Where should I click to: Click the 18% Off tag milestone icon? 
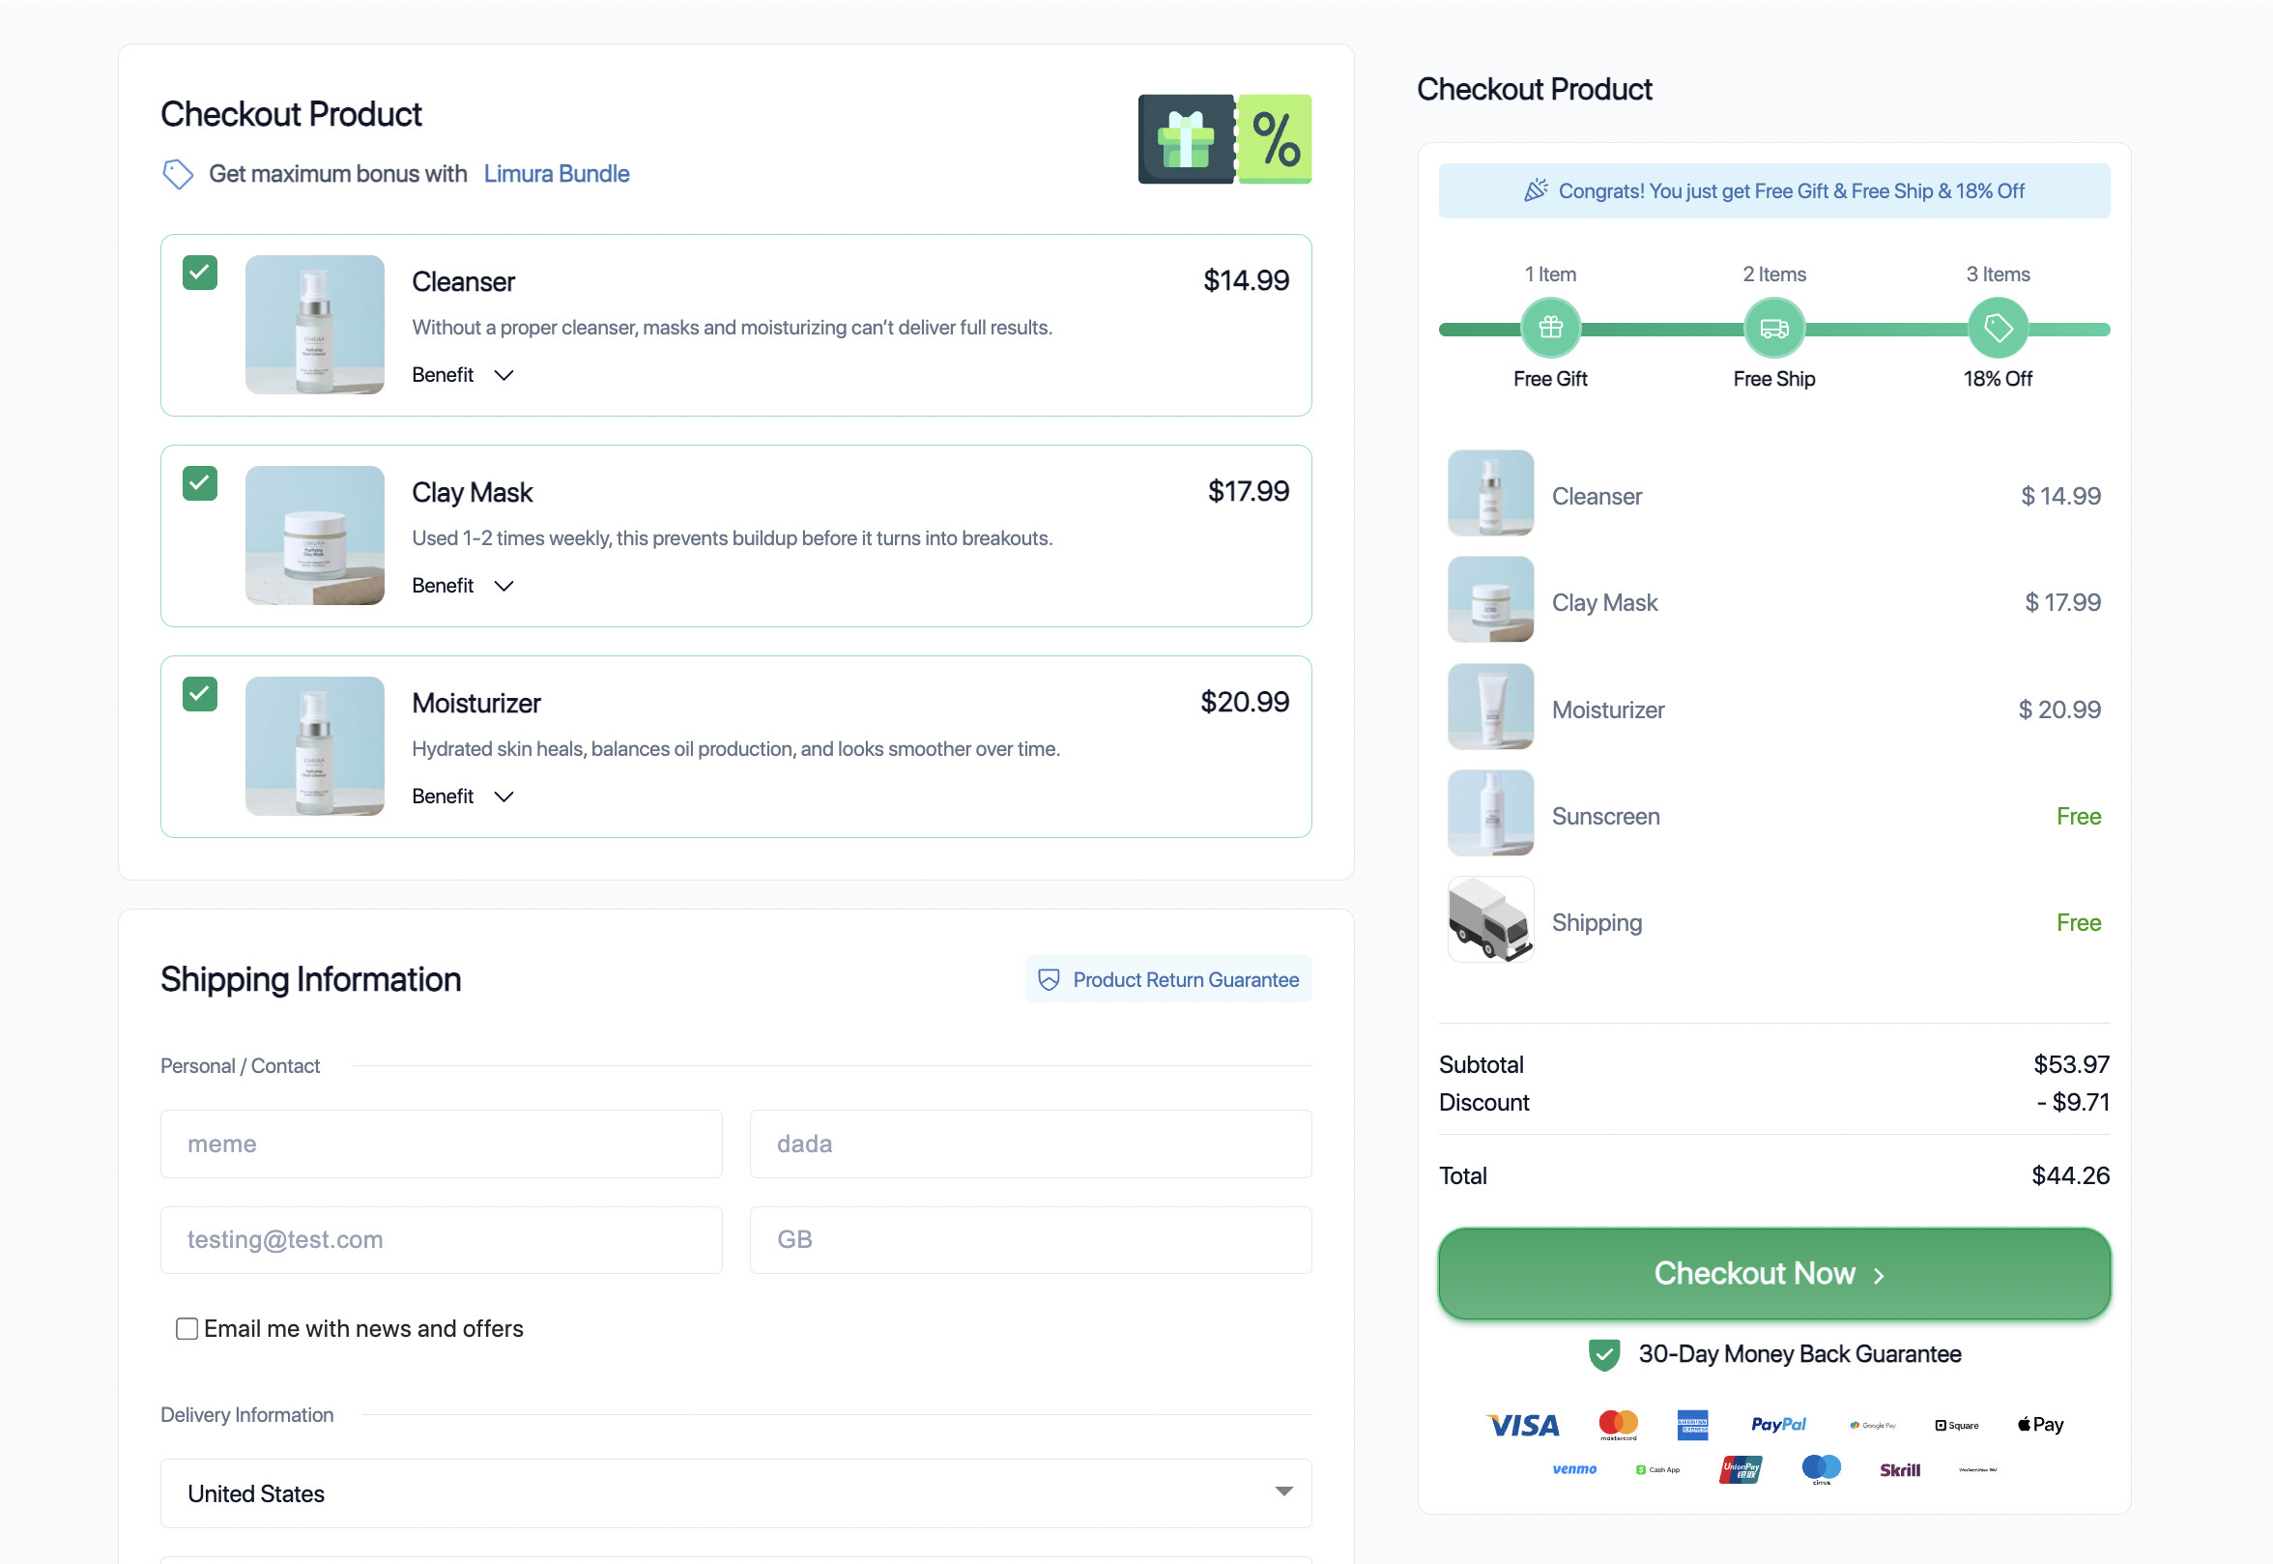point(1997,328)
